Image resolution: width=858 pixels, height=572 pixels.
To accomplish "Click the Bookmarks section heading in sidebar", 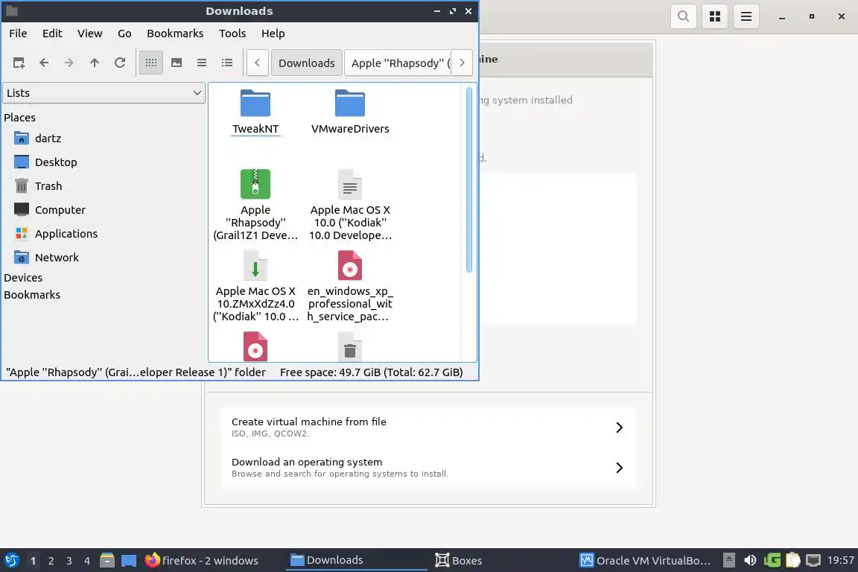I will [32, 294].
